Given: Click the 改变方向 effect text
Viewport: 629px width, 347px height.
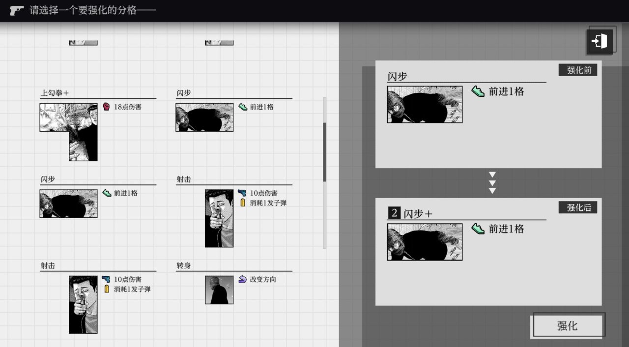Looking at the screenshot, I should pos(263,279).
